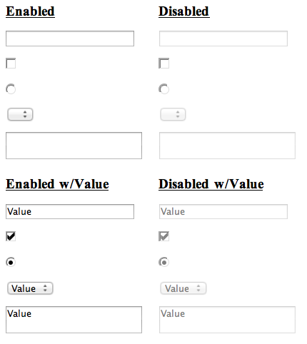This screenshot has width=307, height=344.
Task: Click the empty textarea under Enabled
Action: (x=74, y=146)
